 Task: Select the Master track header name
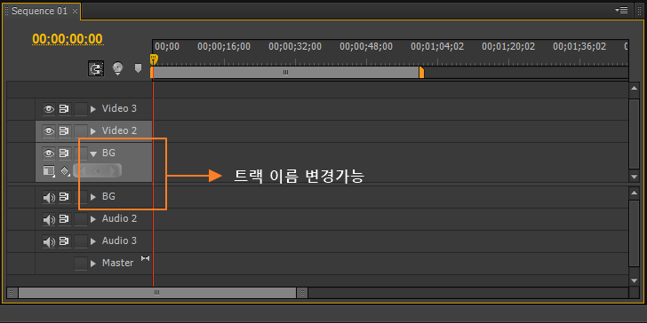[x=117, y=263]
